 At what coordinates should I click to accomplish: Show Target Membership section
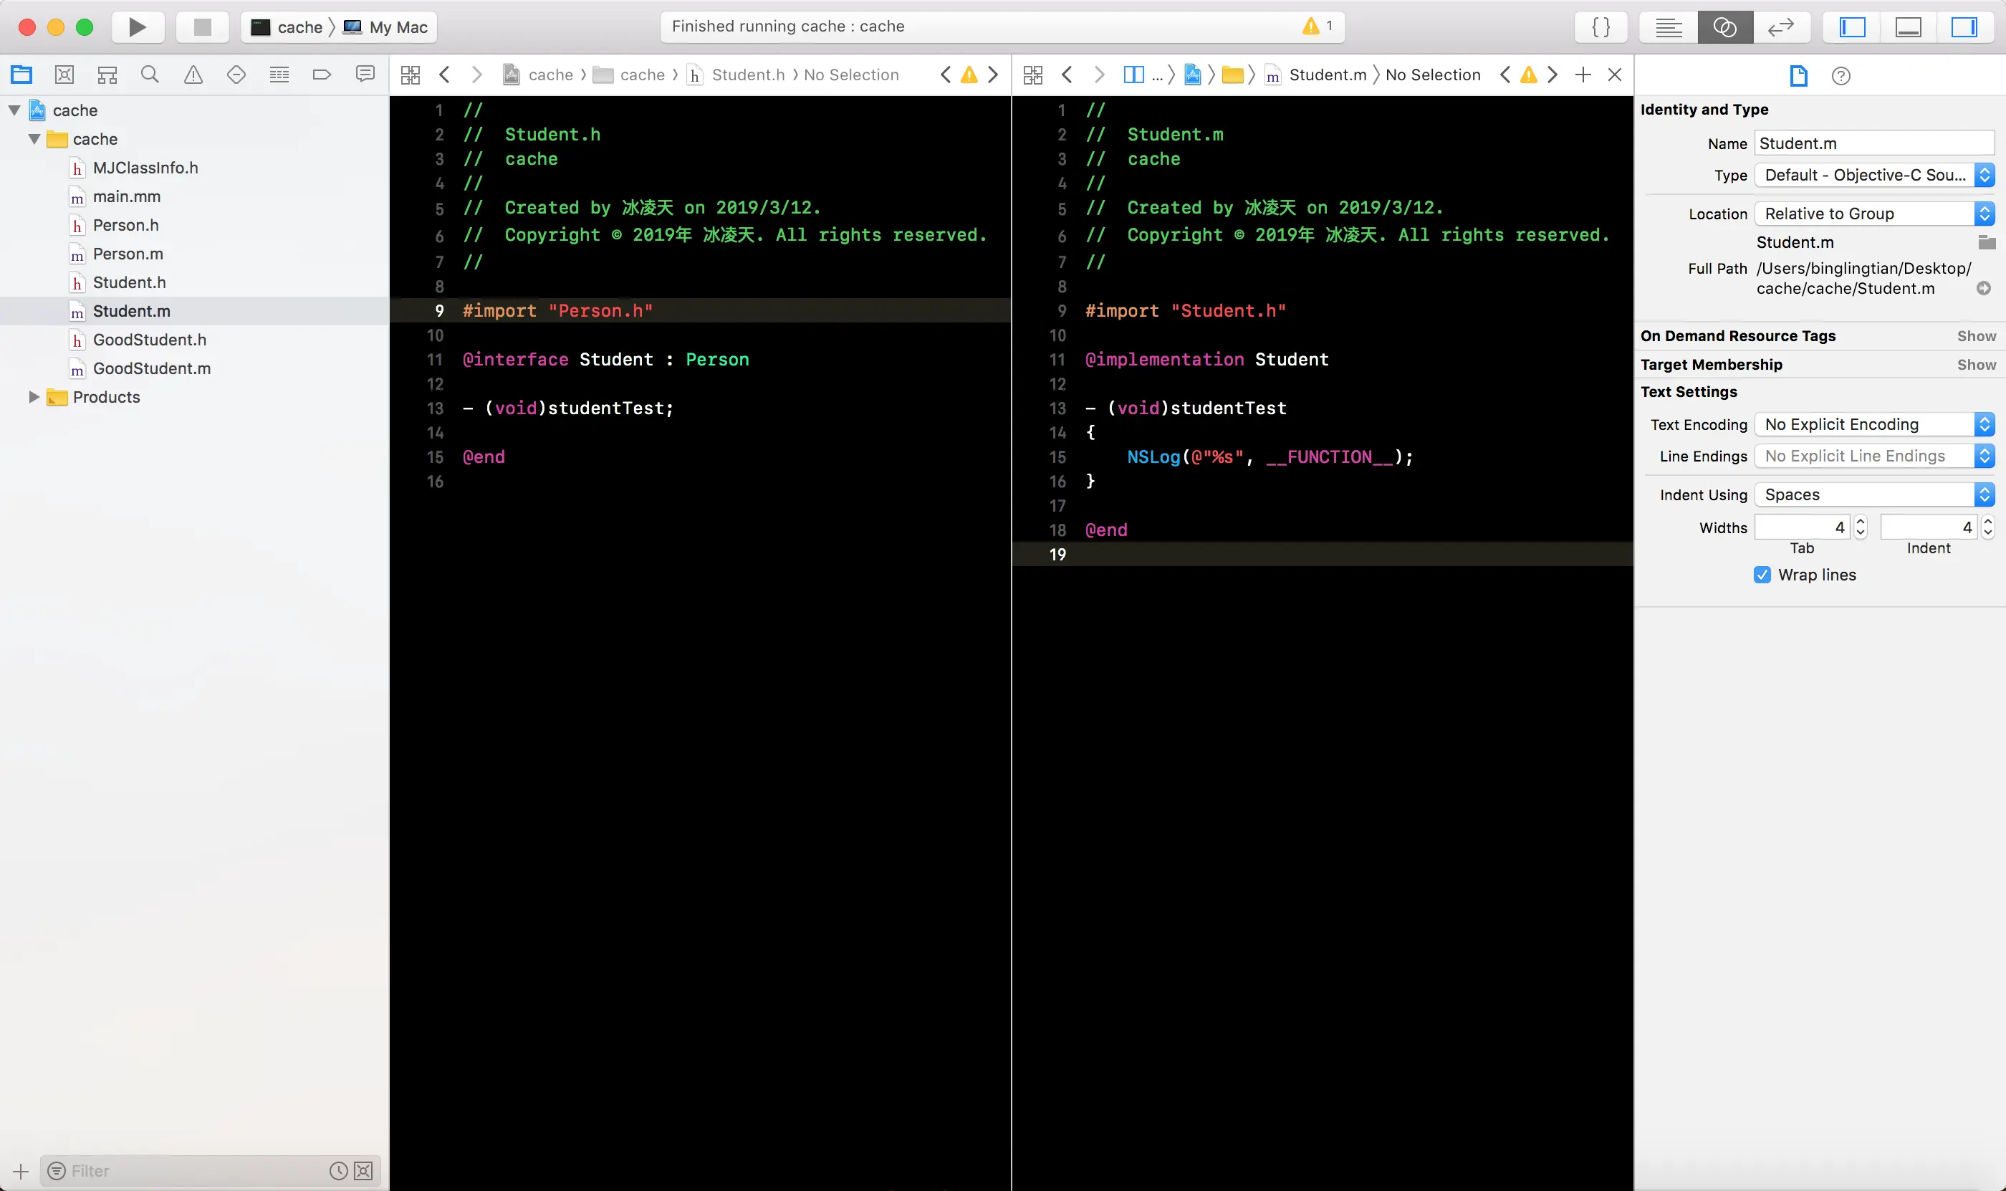click(x=1975, y=364)
